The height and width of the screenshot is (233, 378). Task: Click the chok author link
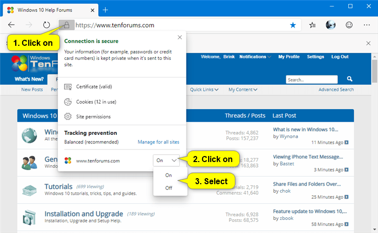click(285, 191)
